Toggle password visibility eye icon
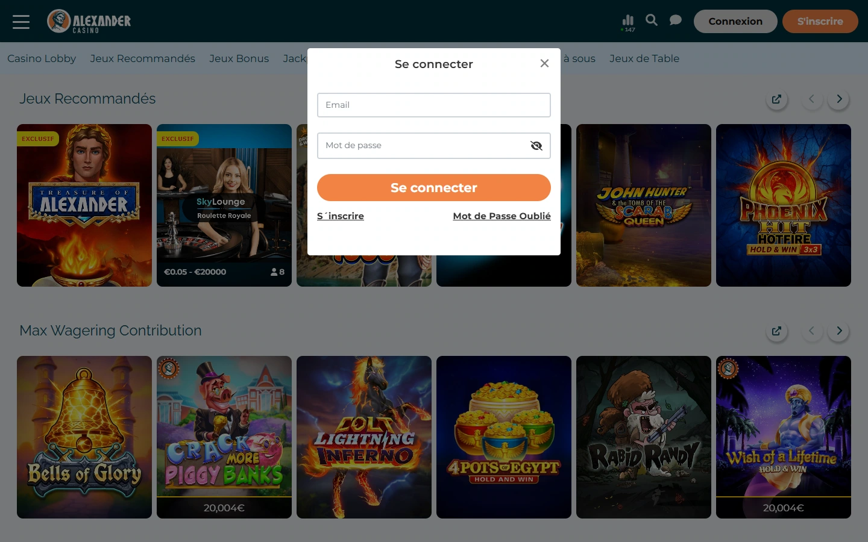 [x=536, y=146]
